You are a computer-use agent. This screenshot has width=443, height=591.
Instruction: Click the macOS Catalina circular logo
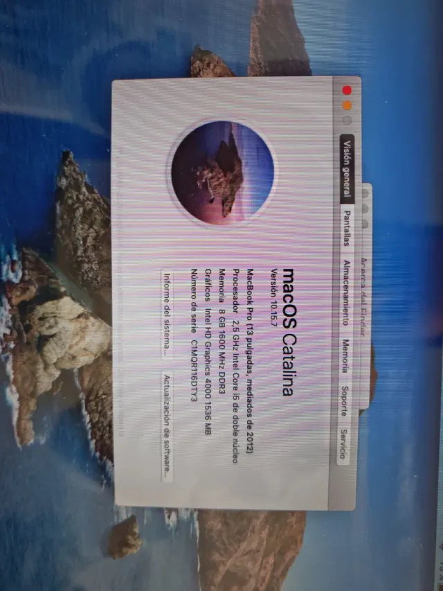[222, 173]
